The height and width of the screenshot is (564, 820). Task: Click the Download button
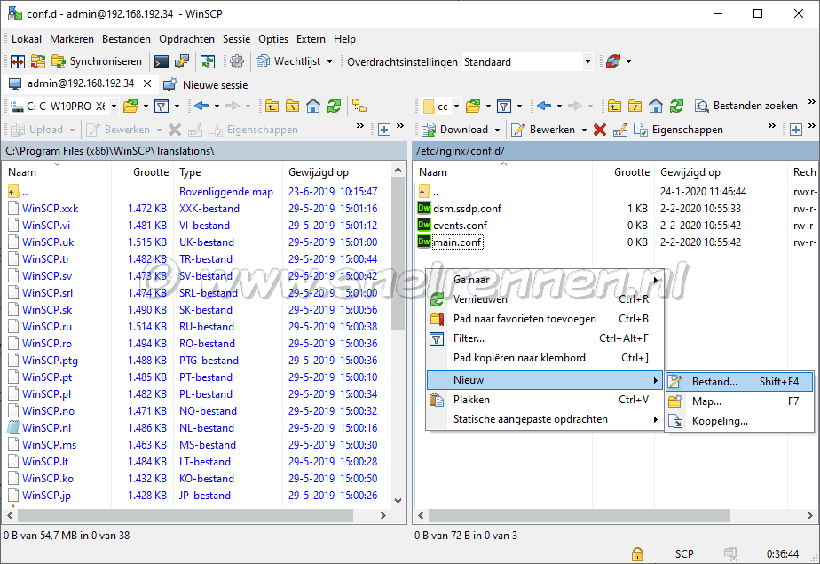(455, 130)
